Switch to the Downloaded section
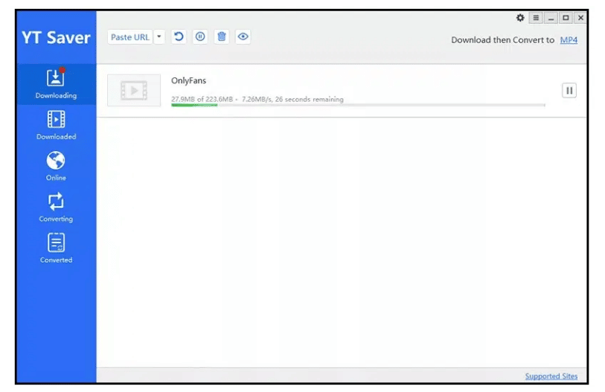 [57, 126]
